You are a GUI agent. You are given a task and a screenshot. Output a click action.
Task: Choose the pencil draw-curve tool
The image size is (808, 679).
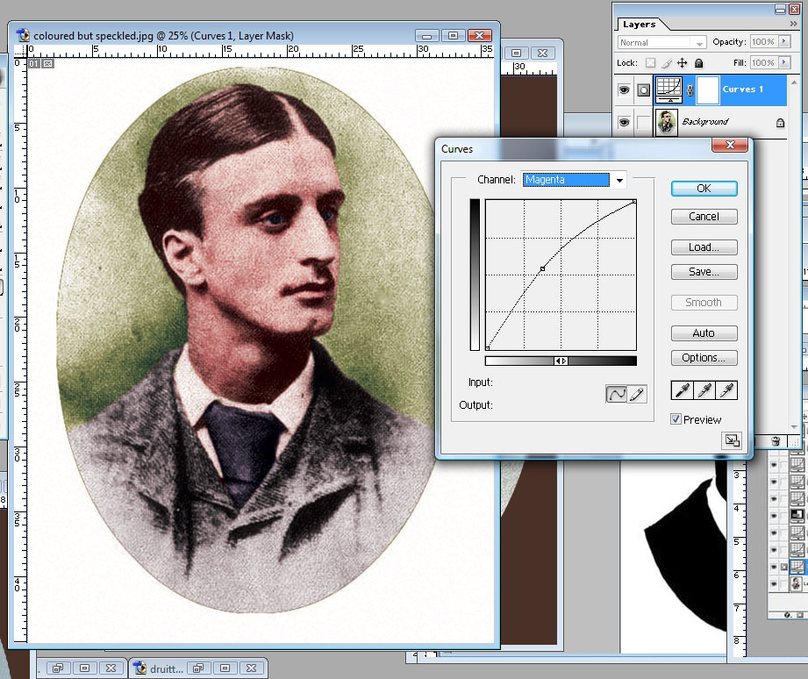637,394
